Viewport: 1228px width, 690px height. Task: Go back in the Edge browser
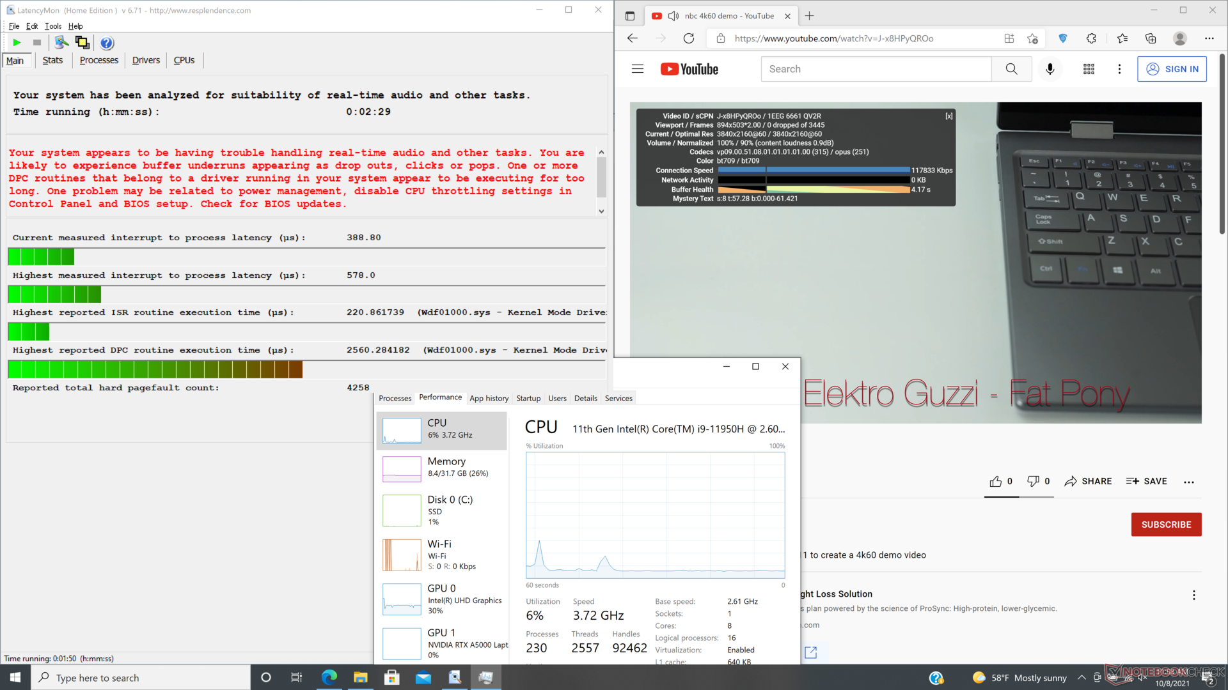633,38
